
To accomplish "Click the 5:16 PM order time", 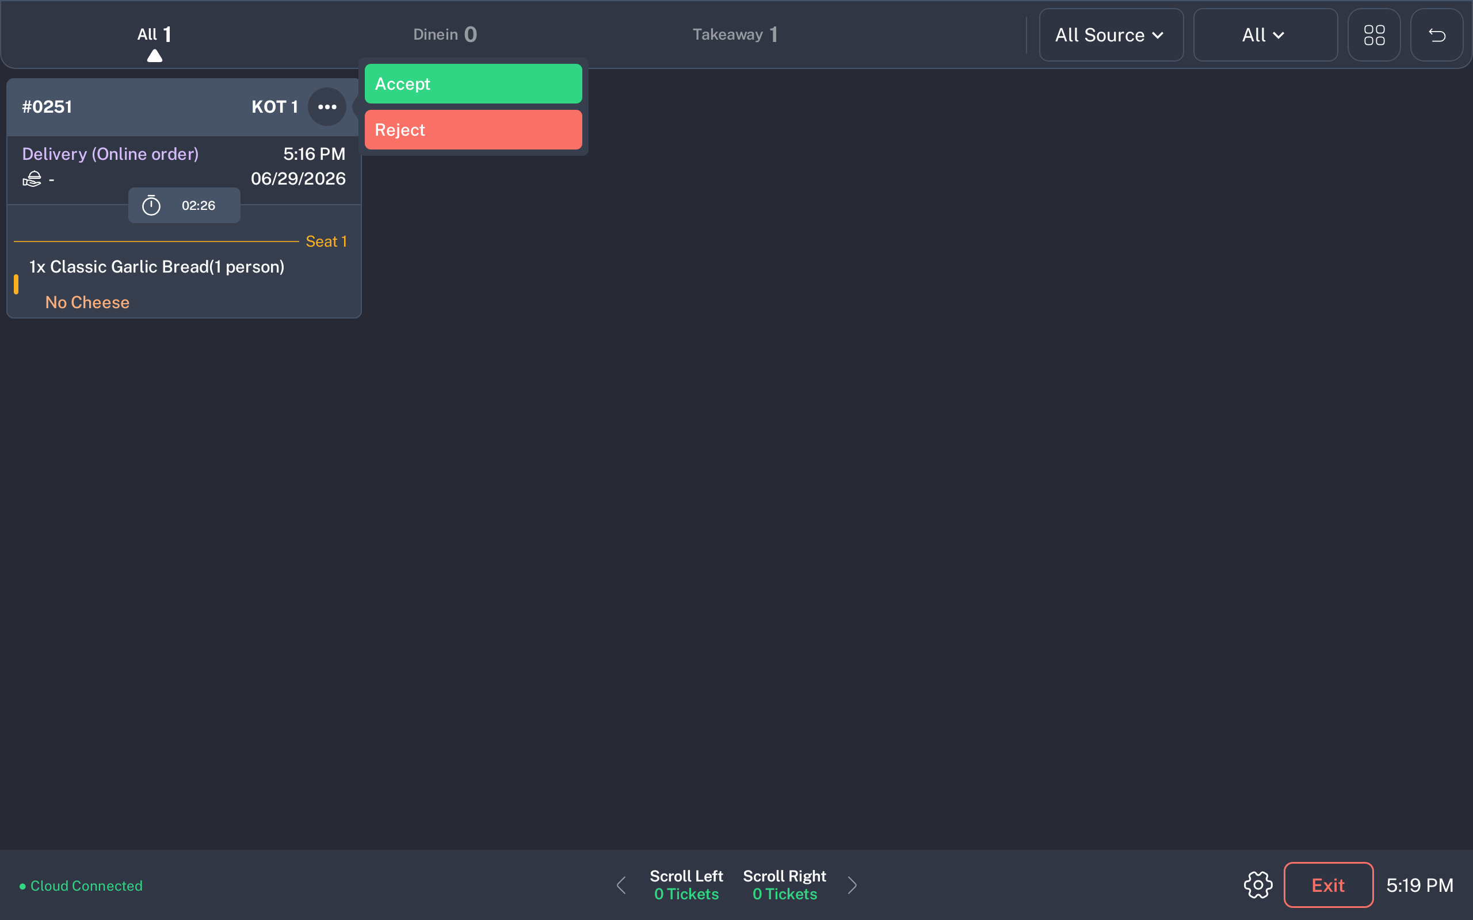I will point(314,154).
